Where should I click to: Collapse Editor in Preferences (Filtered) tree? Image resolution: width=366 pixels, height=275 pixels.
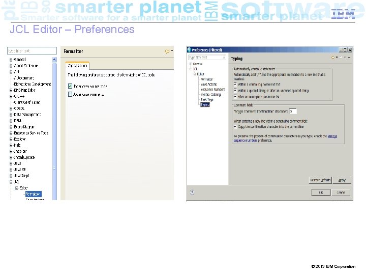tap(195, 74)
